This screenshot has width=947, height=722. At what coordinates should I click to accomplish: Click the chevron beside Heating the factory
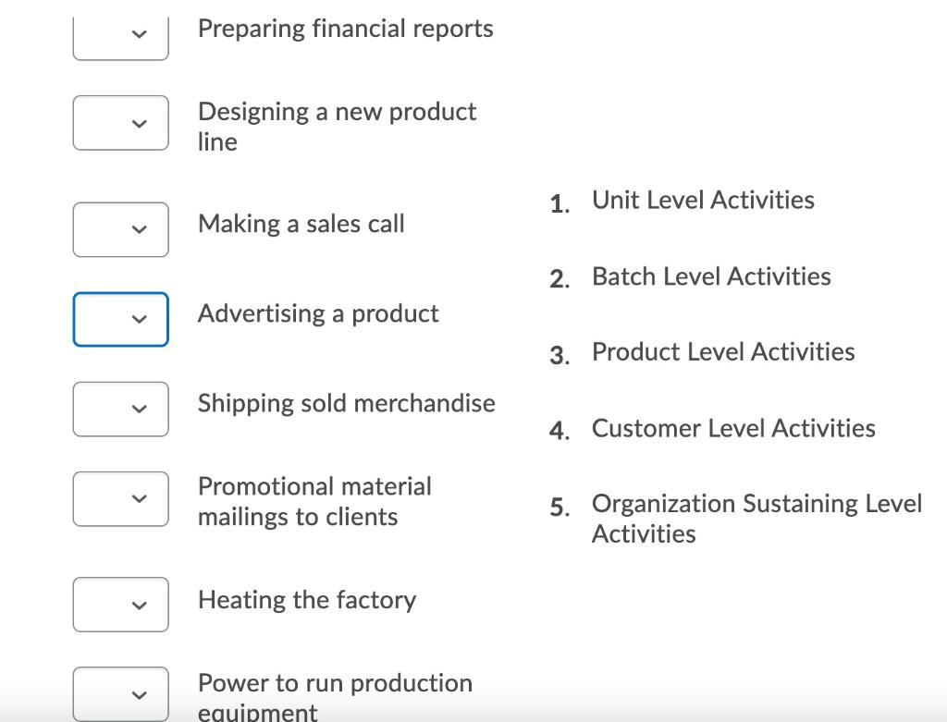137,604
